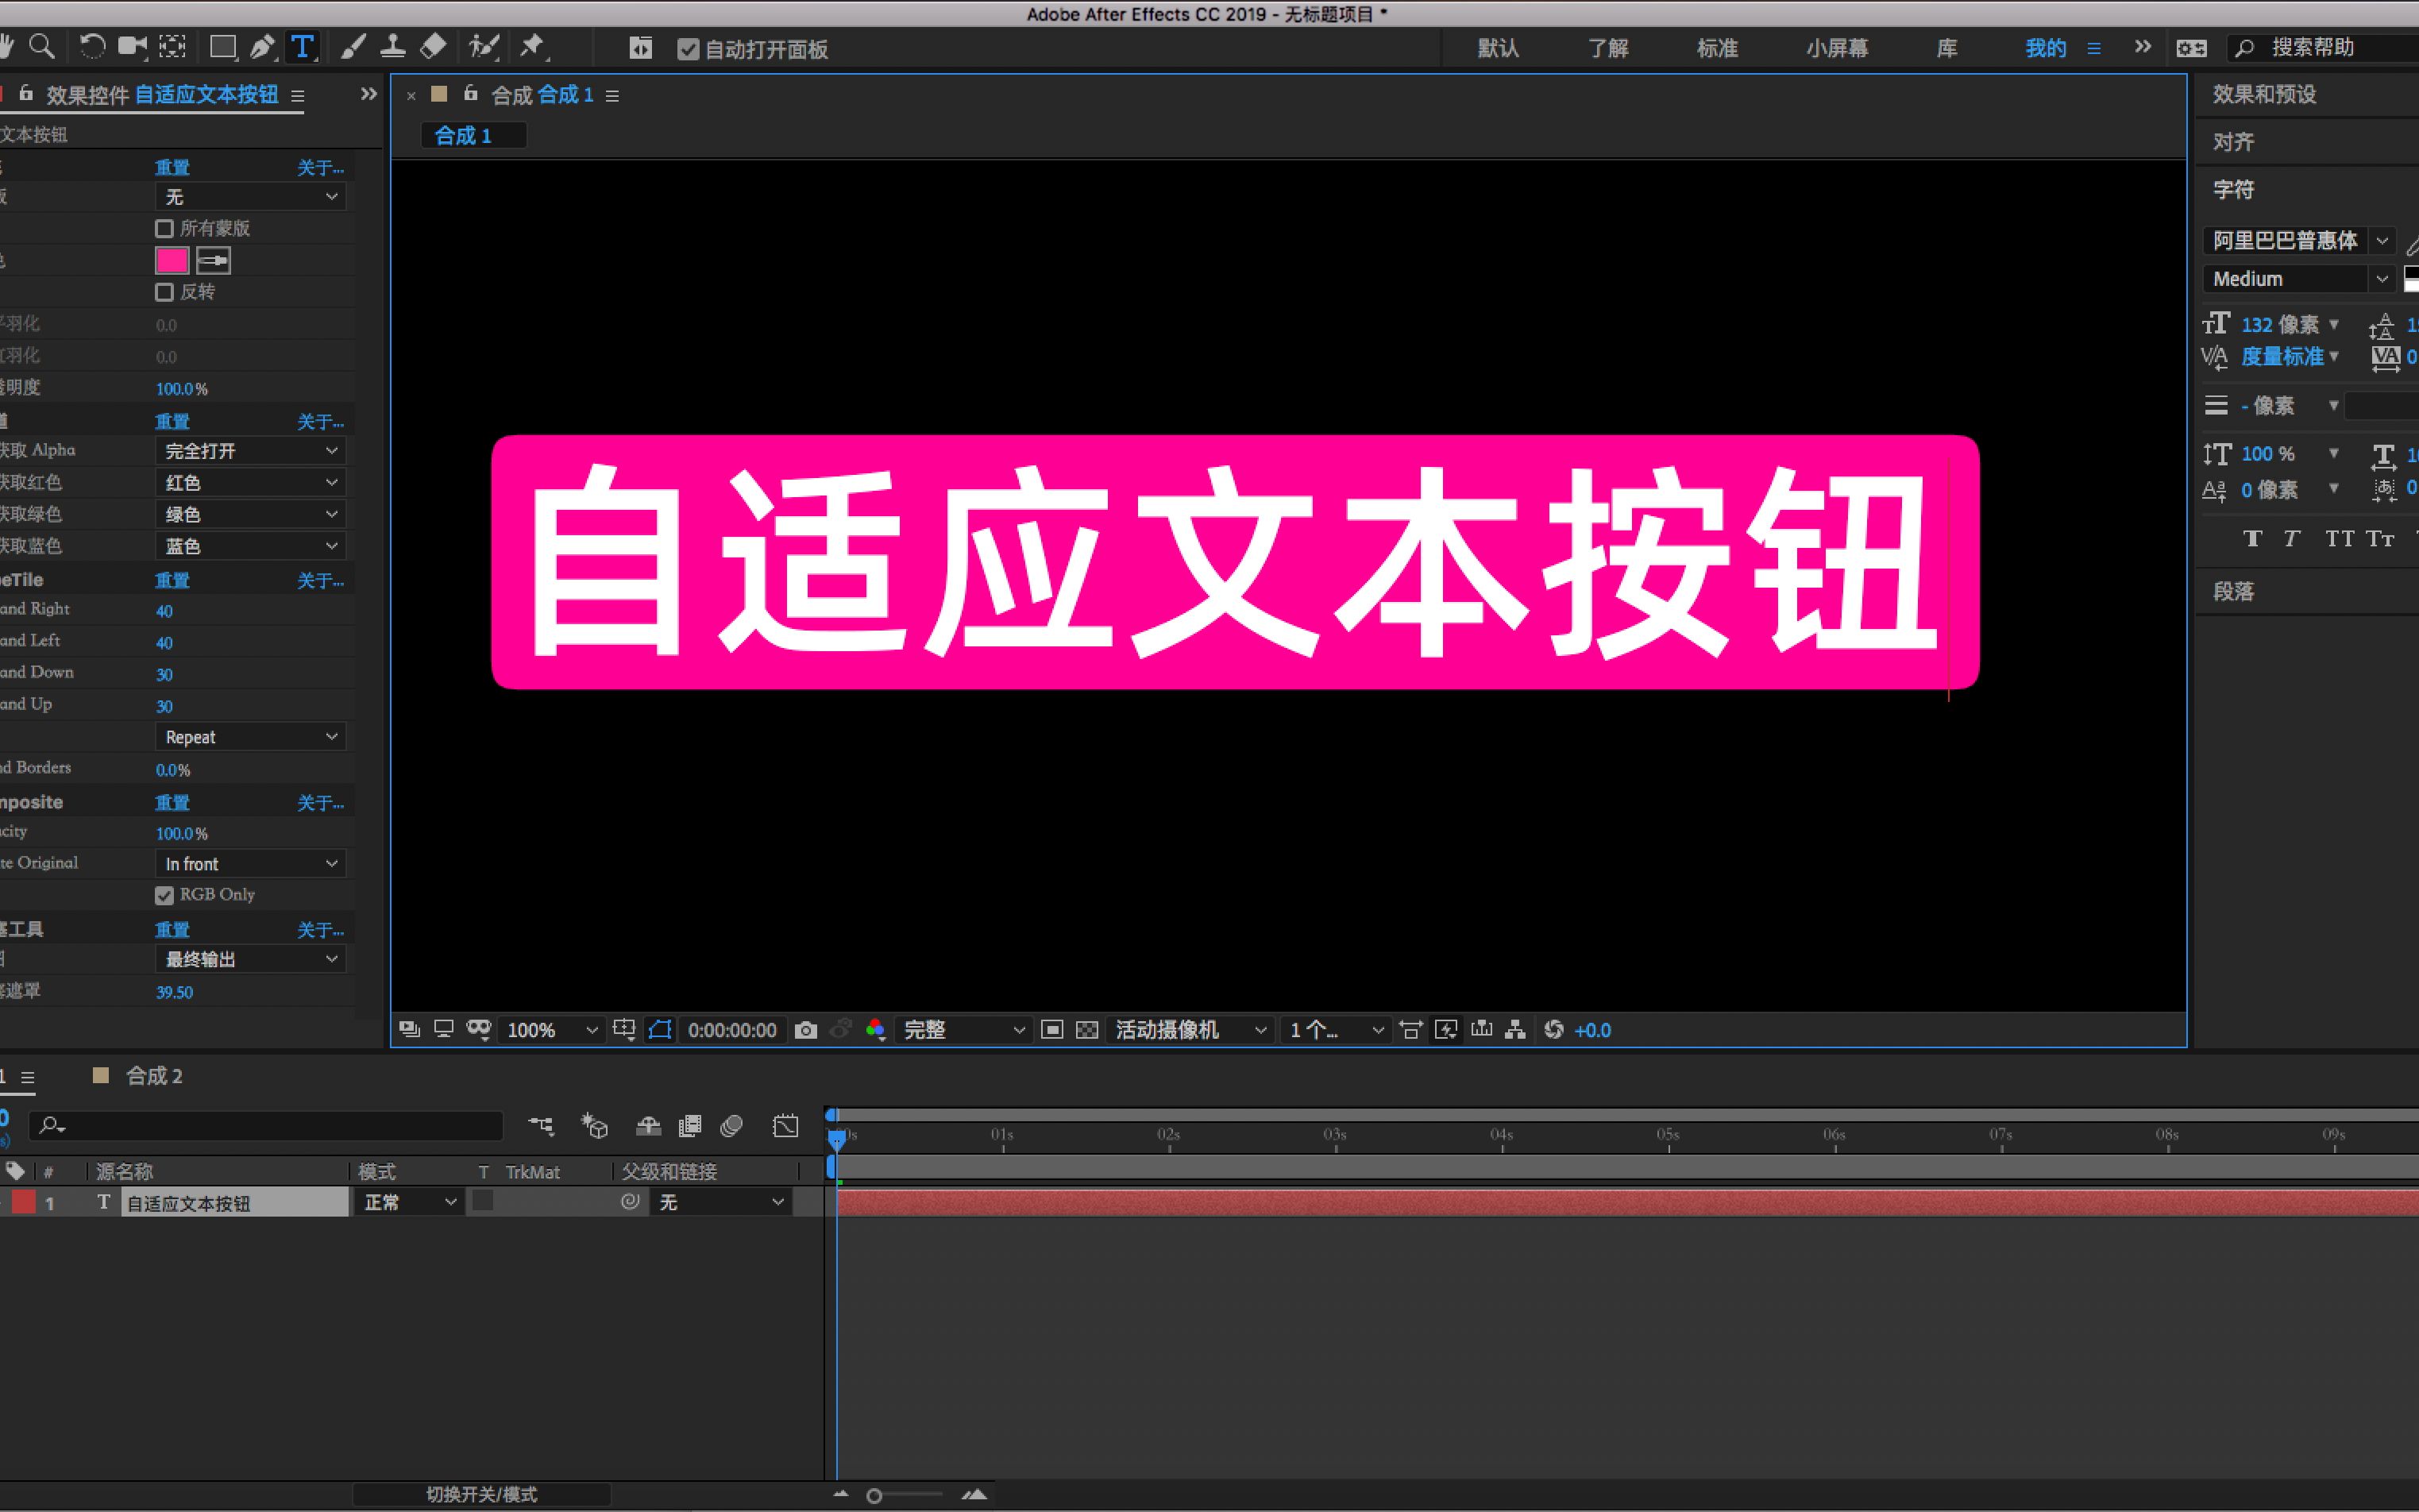Viewport: 2419px width, 1512px height.
Task: Select the Horizontal Type tool
Action: point(302,47)
